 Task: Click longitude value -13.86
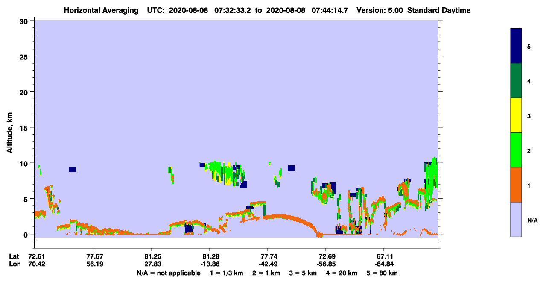tap(209, 264)
